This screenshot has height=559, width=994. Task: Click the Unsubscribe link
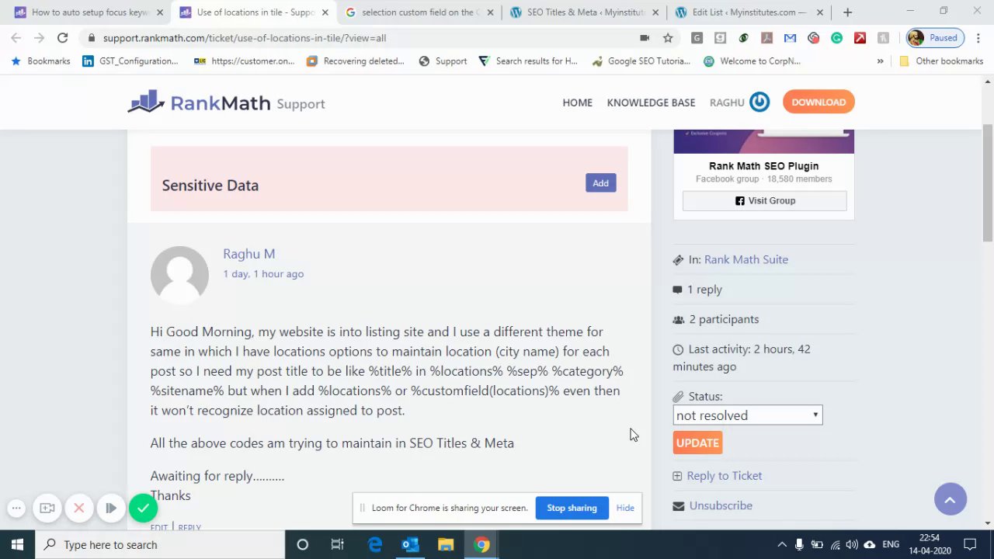point(721,505)
